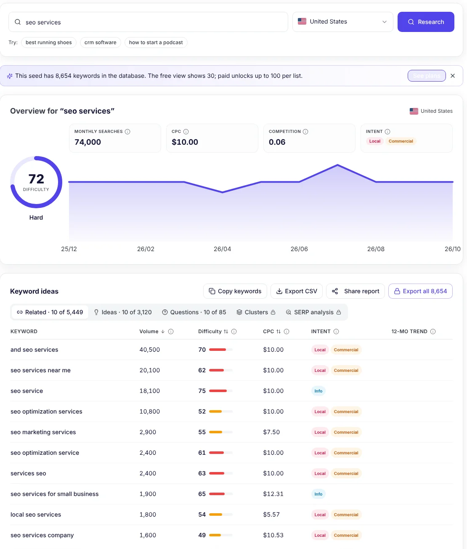Image resolution: width=467 pixels, height=549 pixels.
Task: Click the Local tag in overview Intent card
Action: click(375, 141)
